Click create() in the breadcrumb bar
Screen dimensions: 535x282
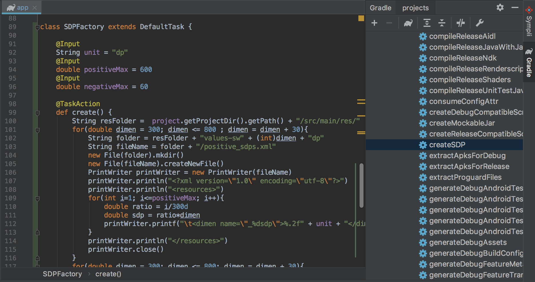click(108, 274)
